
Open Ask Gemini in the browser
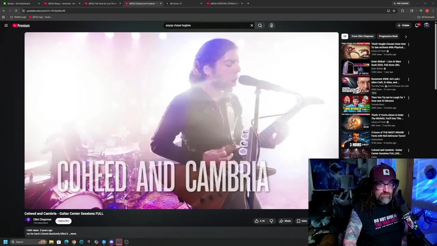pos(401,3)
